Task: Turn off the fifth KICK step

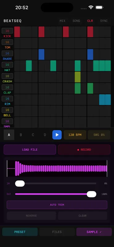Action: tap(42, 32)
